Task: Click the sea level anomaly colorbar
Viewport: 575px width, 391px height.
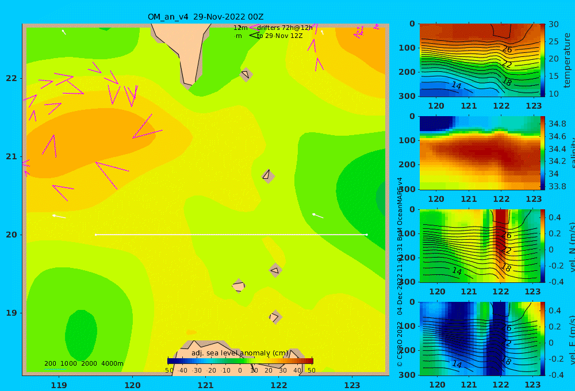Action: pyautogui.click(x=240, y=361)
